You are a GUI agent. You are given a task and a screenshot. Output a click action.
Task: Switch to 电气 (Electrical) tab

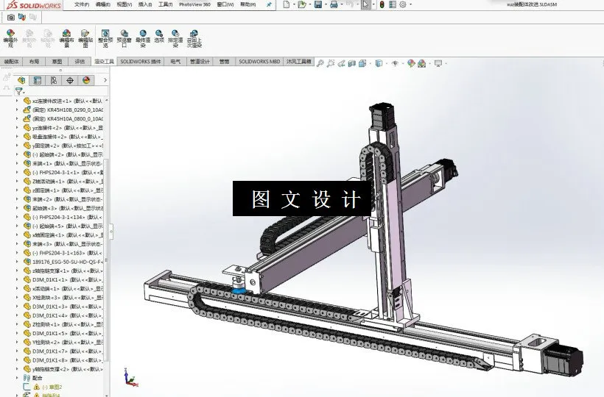[x=175, y=62]
